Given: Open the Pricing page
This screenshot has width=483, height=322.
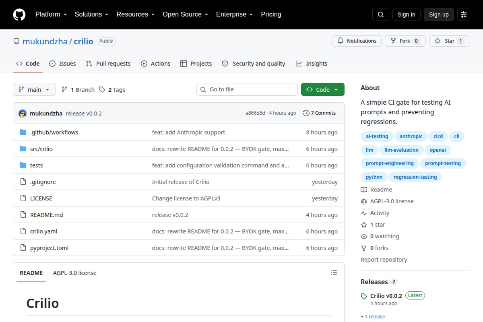Looking at the screenshot, I should (x=271, y=14).
